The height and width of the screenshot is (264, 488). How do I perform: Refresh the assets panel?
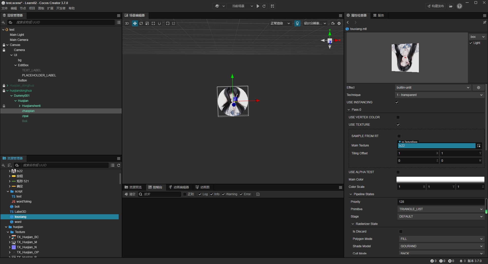pos(118,165)
